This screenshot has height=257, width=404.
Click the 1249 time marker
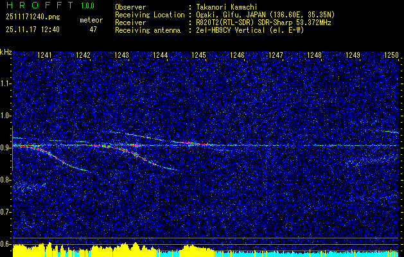353,55
